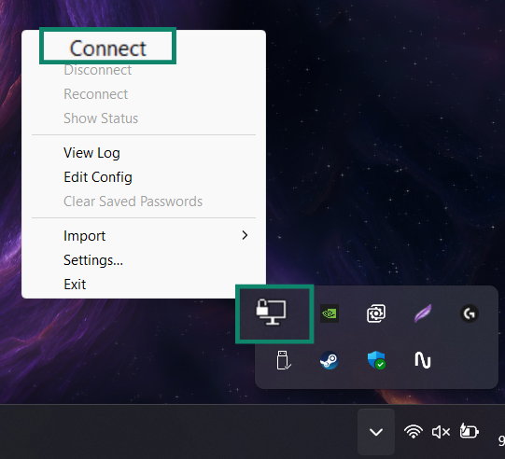The width and height of the screenshot is (505, 459).
Task: Click the greyed Show Status entry
Action: click(101, 118)
